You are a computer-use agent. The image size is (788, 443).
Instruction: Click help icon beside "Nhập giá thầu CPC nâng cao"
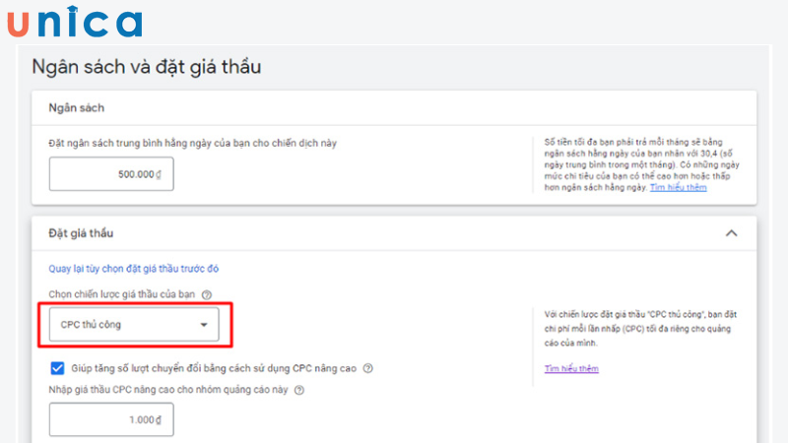tap(299, 390)
